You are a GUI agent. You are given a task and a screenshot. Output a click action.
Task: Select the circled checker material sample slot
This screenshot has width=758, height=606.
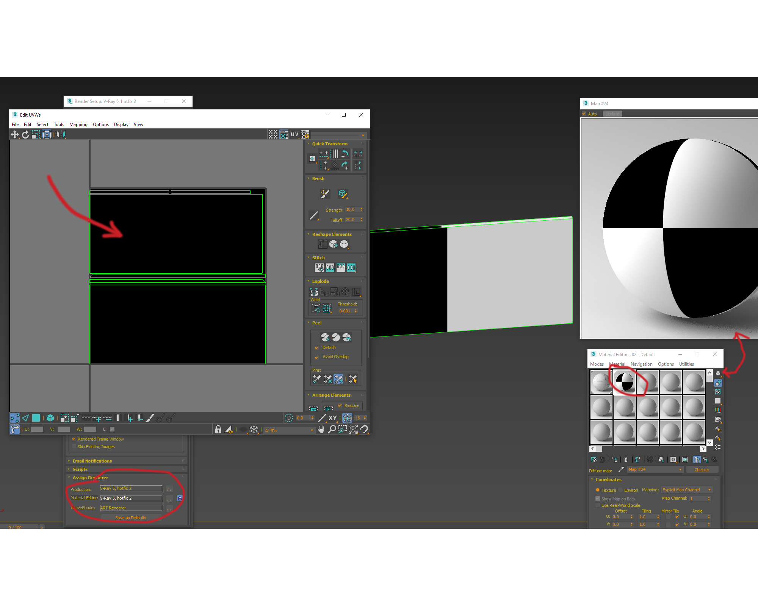[x=625, y=382]
